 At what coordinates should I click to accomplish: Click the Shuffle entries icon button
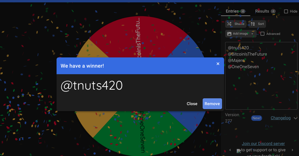(229, 24)
